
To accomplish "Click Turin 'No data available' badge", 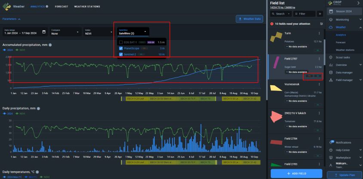I will click(x=297, y=47).
